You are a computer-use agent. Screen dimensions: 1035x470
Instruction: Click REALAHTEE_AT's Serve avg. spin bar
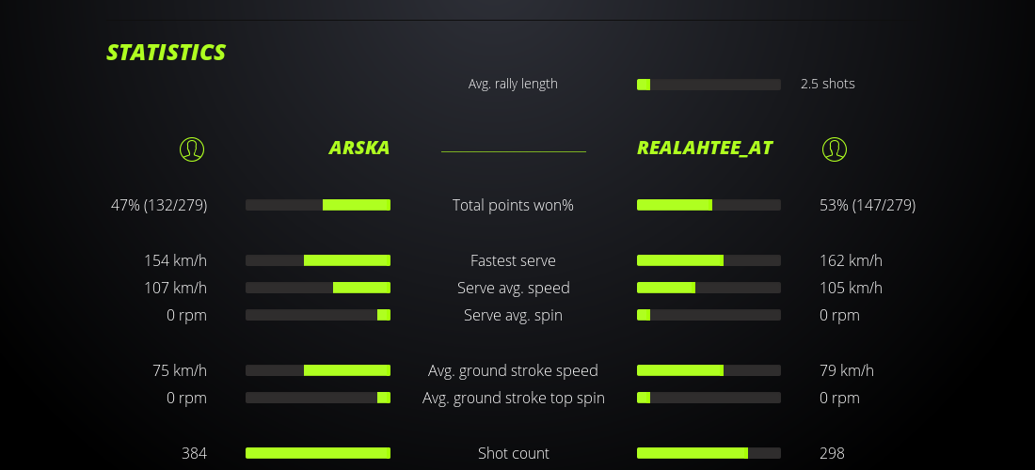709,315
